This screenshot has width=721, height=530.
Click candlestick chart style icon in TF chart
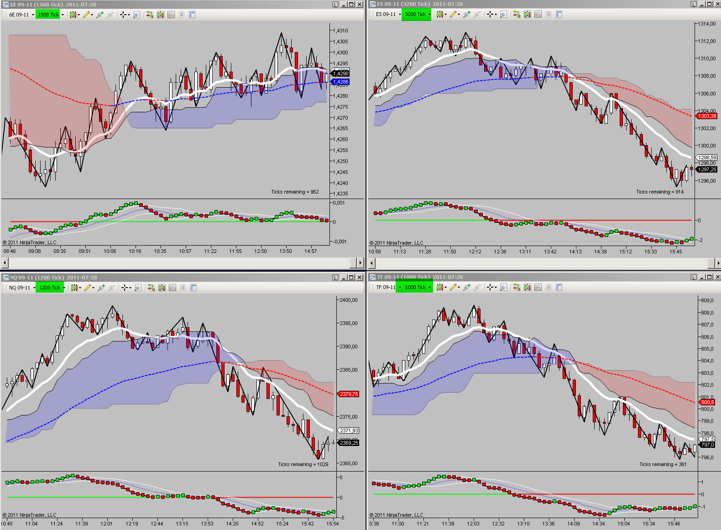pos(440,287)
